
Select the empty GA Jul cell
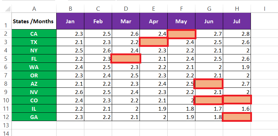(x=237, y=117)
